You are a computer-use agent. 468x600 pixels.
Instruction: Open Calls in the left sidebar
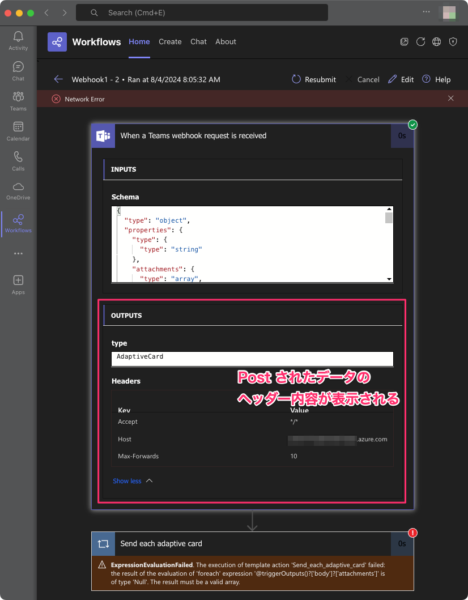point(18,161)
